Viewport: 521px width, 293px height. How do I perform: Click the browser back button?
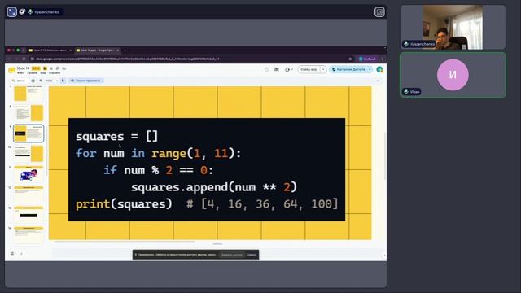[9, 59]
